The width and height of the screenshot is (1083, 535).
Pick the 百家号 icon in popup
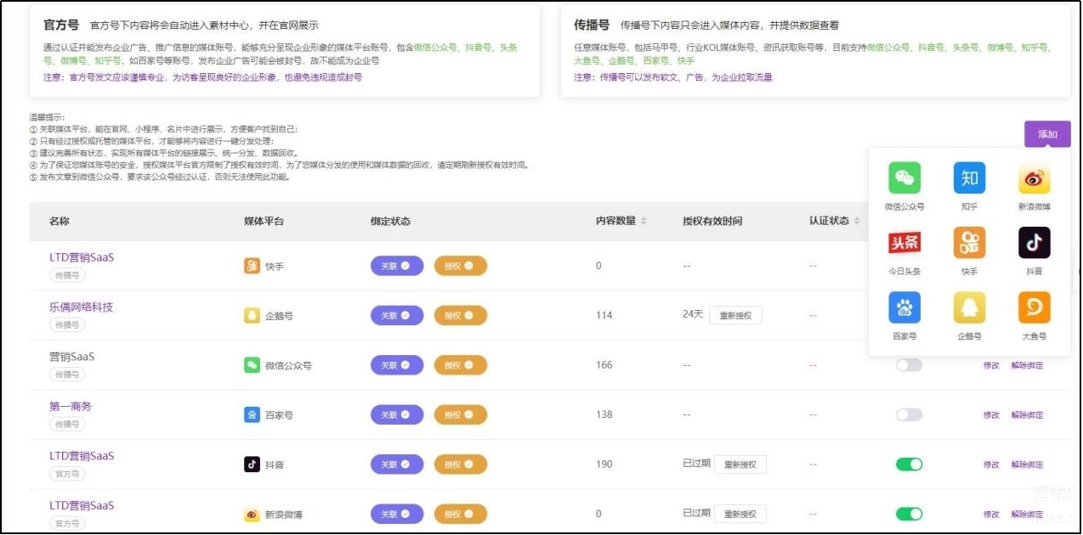click(x=904, y=307)
